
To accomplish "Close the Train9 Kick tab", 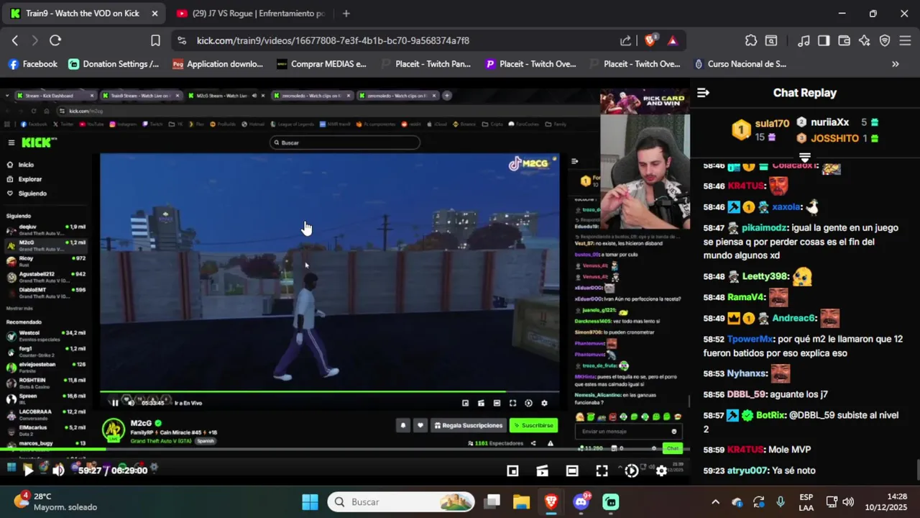I will tap(155, 14).
